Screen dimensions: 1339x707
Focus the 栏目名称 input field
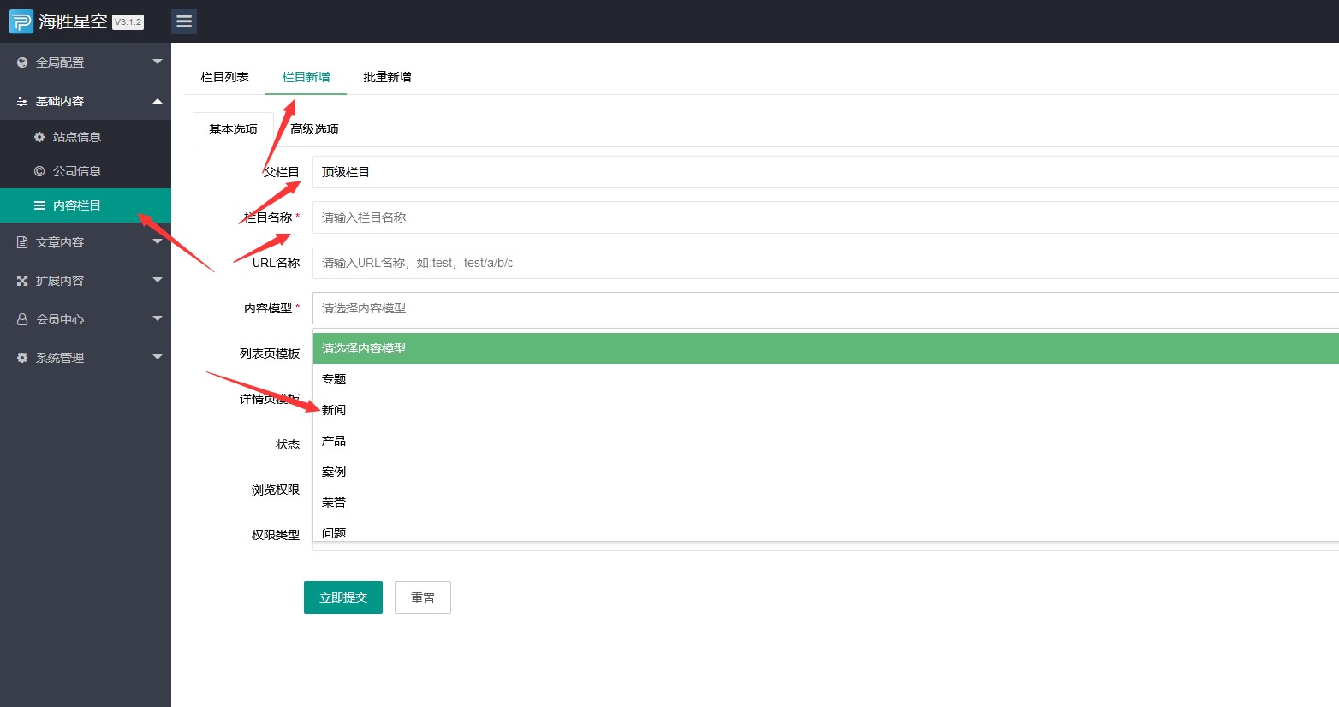pyautogui.click(x=825, y=217)
